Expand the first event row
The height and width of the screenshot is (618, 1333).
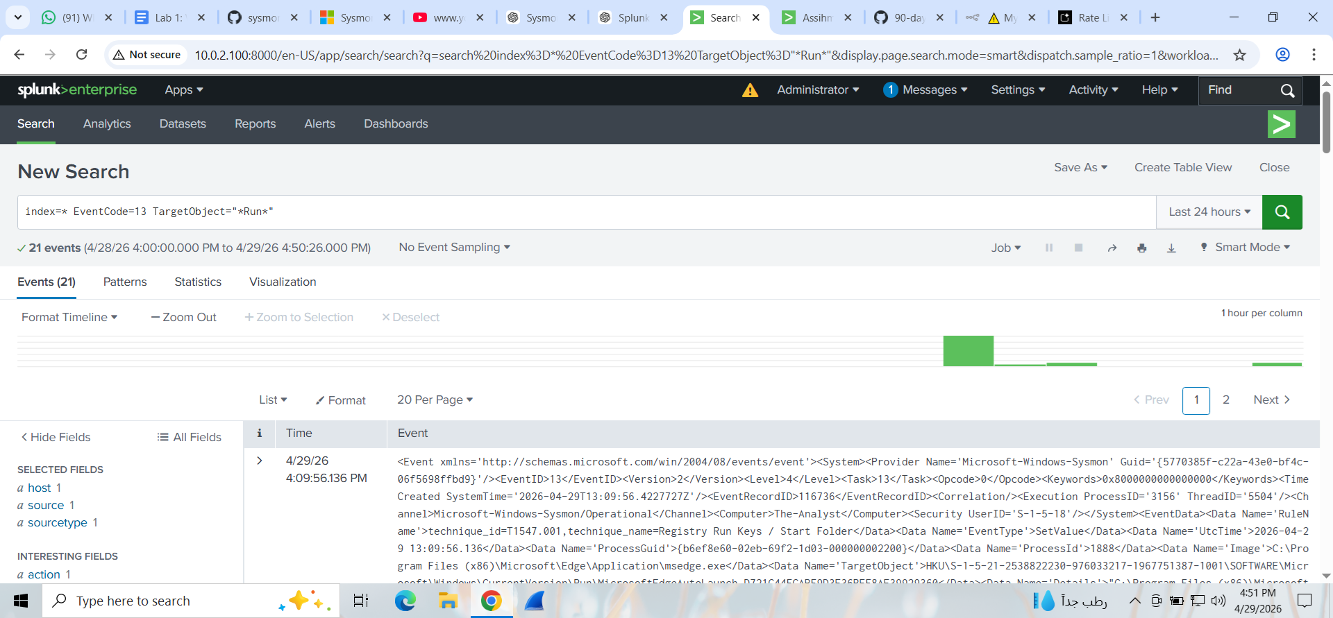pos(260,461)
